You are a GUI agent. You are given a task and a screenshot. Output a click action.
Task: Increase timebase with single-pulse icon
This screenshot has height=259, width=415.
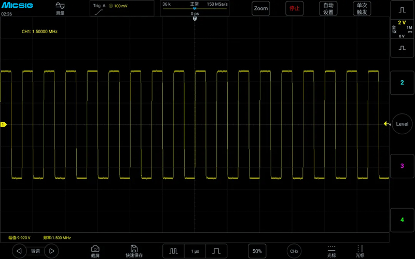point(216,251)
